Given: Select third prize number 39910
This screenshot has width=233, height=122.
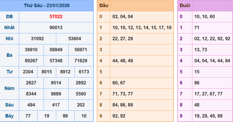Looking at the screenshot, I should 31,50.
